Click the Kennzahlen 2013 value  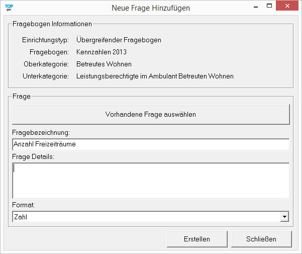click(x=102, y=52)
